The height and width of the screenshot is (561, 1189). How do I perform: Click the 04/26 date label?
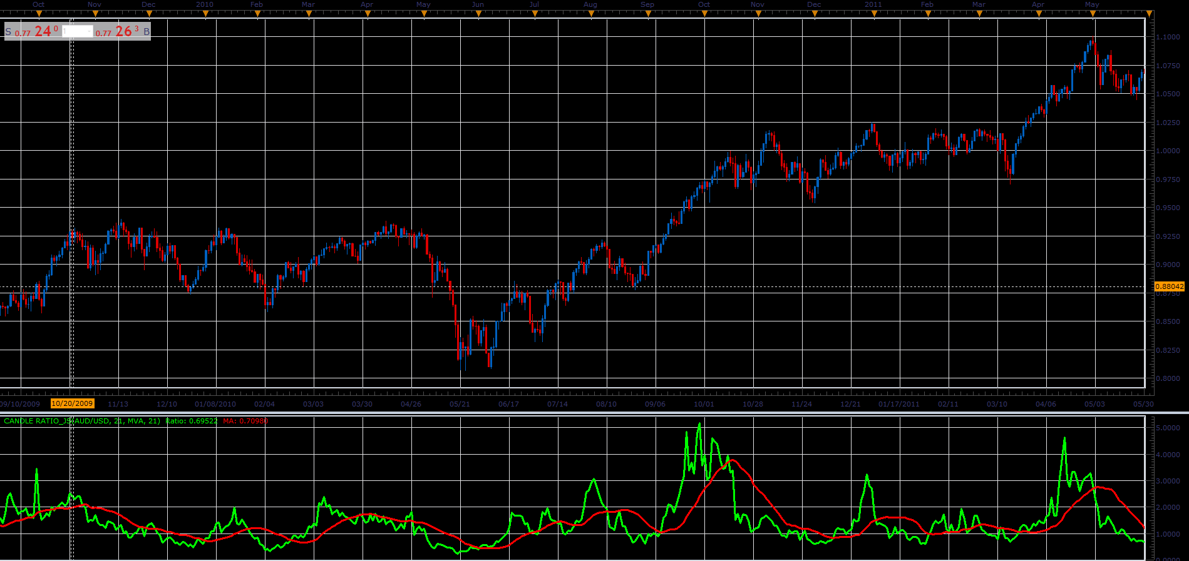[x=411, y=404]
